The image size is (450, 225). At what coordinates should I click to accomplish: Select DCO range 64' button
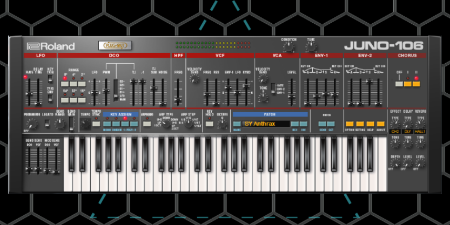[65, 100]
